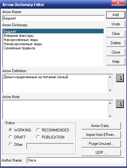Open the Arrow Definition editor magnifier icon
Viewport: 127px width, 168px height.
coord(120,78)
